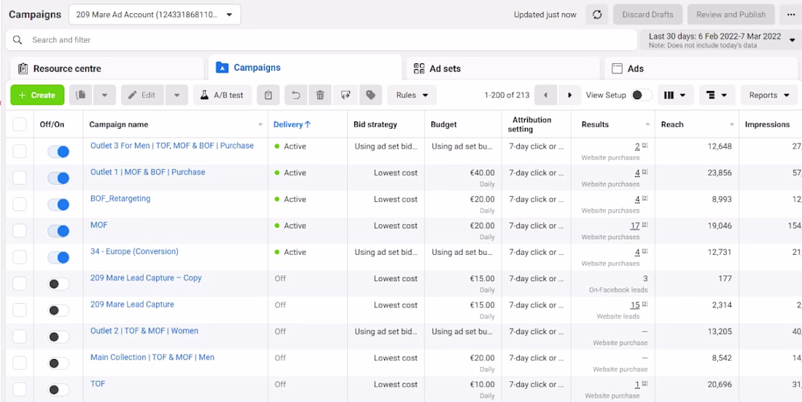Click the €40.00 budget cell
The height and width of the screenshot is (402, 802).
coord(483,173)
